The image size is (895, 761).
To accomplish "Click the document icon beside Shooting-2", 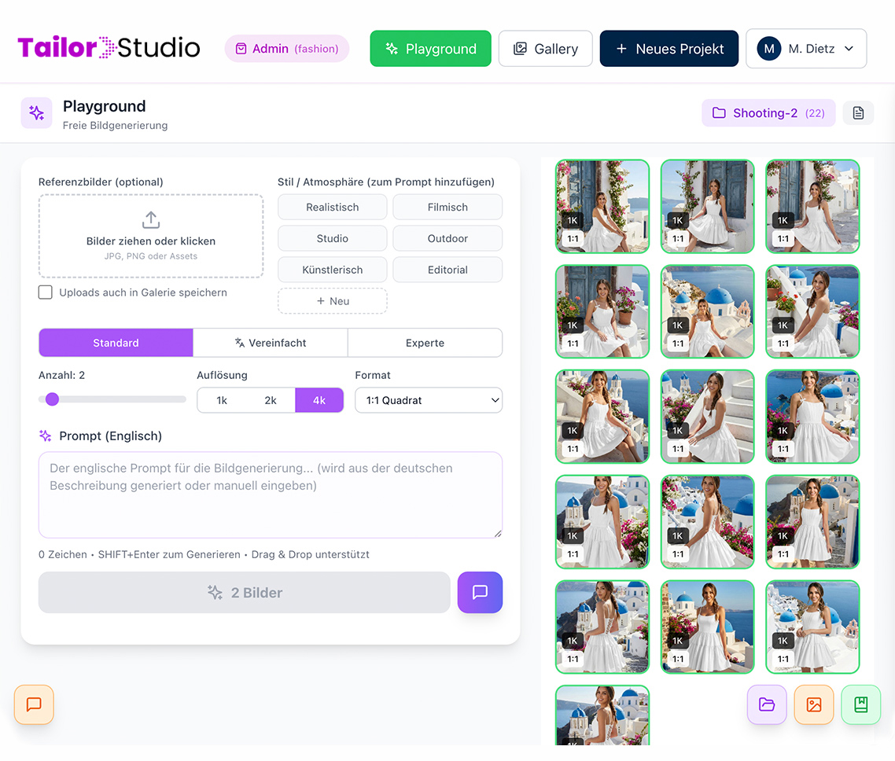I will coord(858,113).
